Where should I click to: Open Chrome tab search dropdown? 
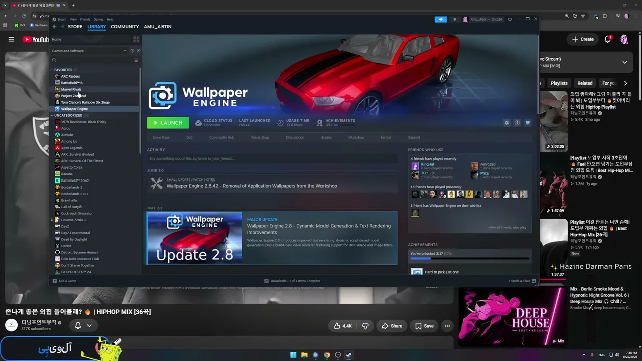pos(5,5)
